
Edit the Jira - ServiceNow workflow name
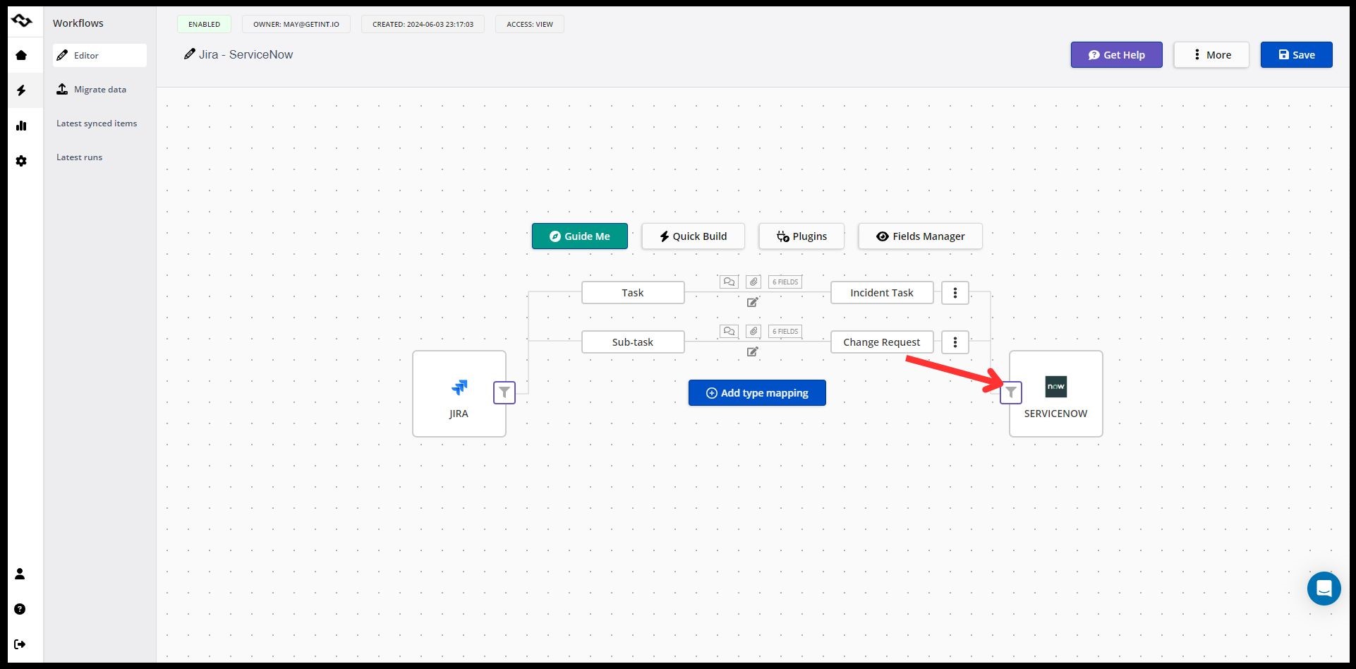[238, 54]
